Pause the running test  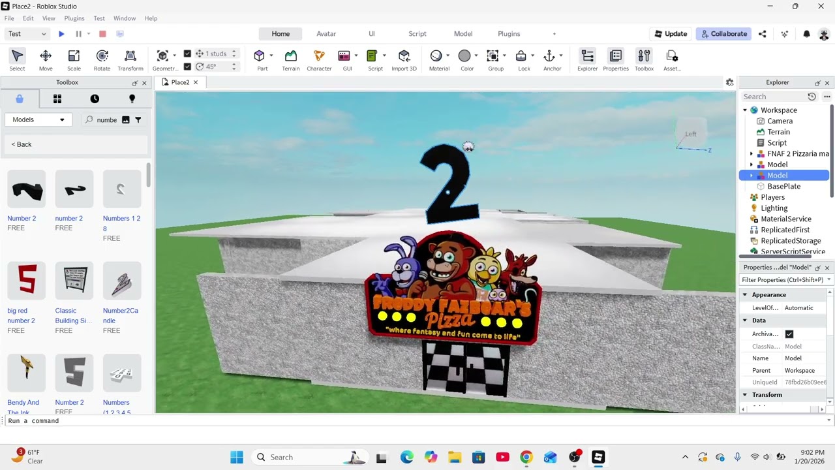78,34
